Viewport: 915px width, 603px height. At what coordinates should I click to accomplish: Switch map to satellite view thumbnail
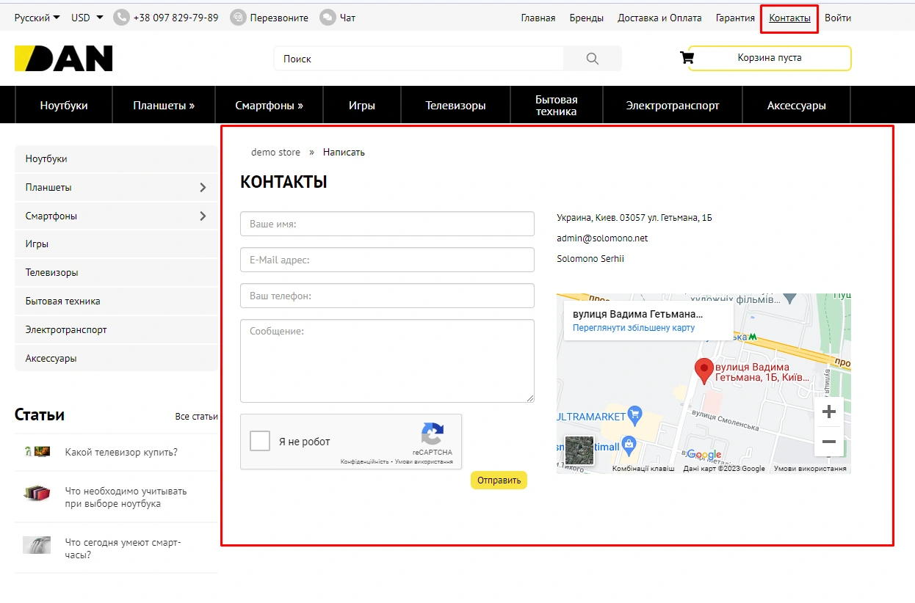[x=579, y=450]
